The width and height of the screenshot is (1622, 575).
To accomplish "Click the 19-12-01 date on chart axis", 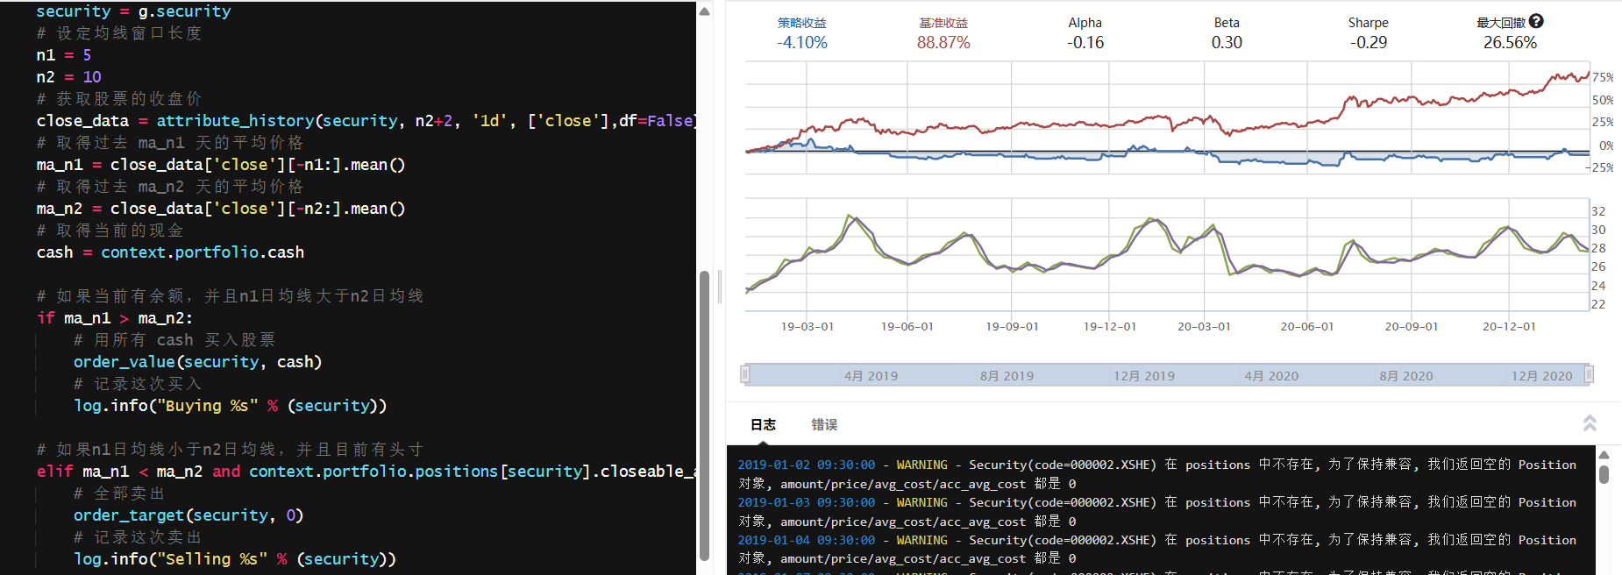I will pos(1110,326).
